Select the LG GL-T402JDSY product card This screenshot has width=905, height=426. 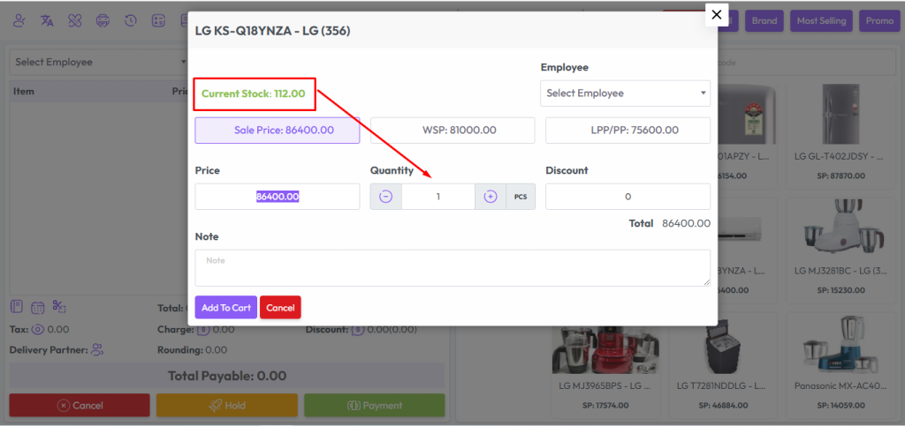coord(842,133)
